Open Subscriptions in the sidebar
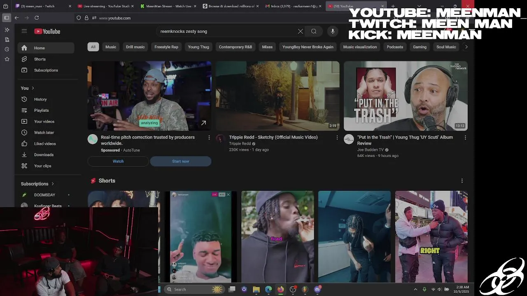The height and width of the screenshot is (296, 527). [46, 70]
